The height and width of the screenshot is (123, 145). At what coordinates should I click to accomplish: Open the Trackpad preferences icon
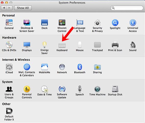(x=97, y=45)
